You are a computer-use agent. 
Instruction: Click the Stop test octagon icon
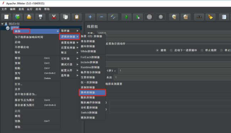(149, 17)
